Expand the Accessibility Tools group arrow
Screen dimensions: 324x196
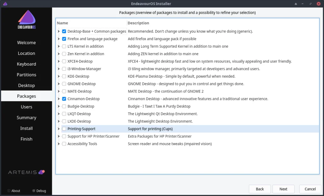[x=59, y=144]
